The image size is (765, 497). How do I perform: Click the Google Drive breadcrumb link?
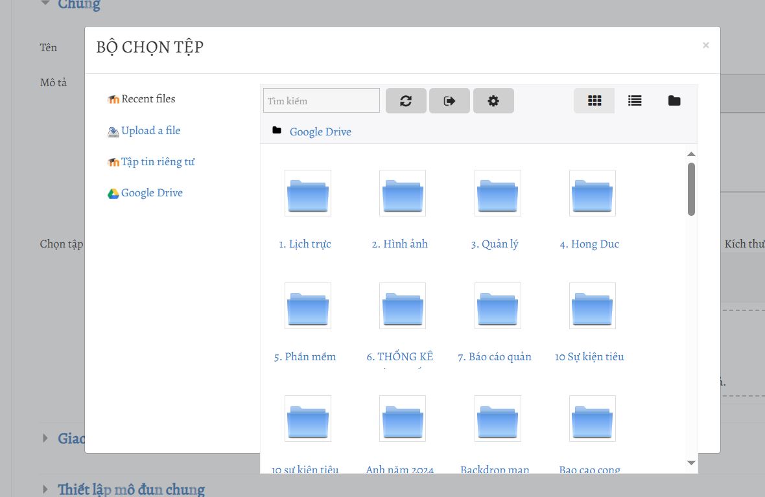click(x=320, y=132)
